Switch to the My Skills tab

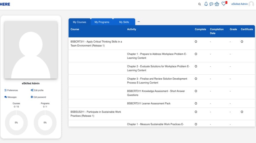pyautogui.click(x=124, y=22)
